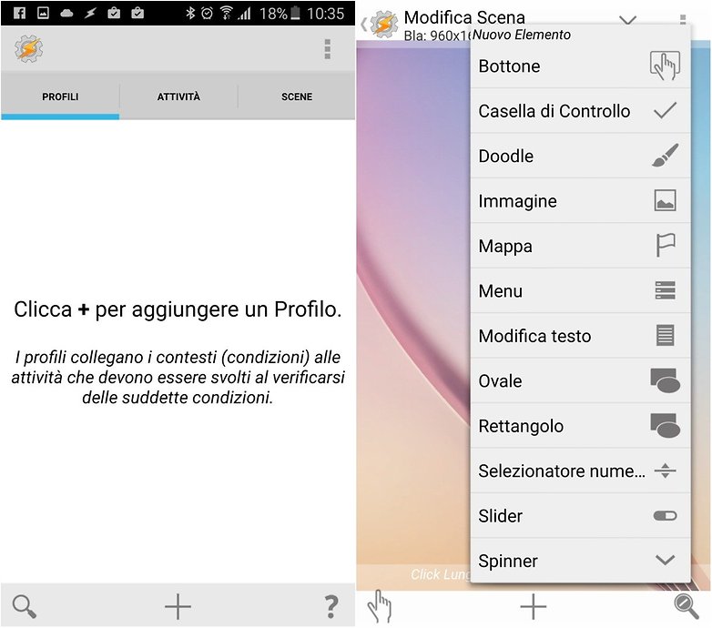Select Rettangolo element

coord(580,426)
